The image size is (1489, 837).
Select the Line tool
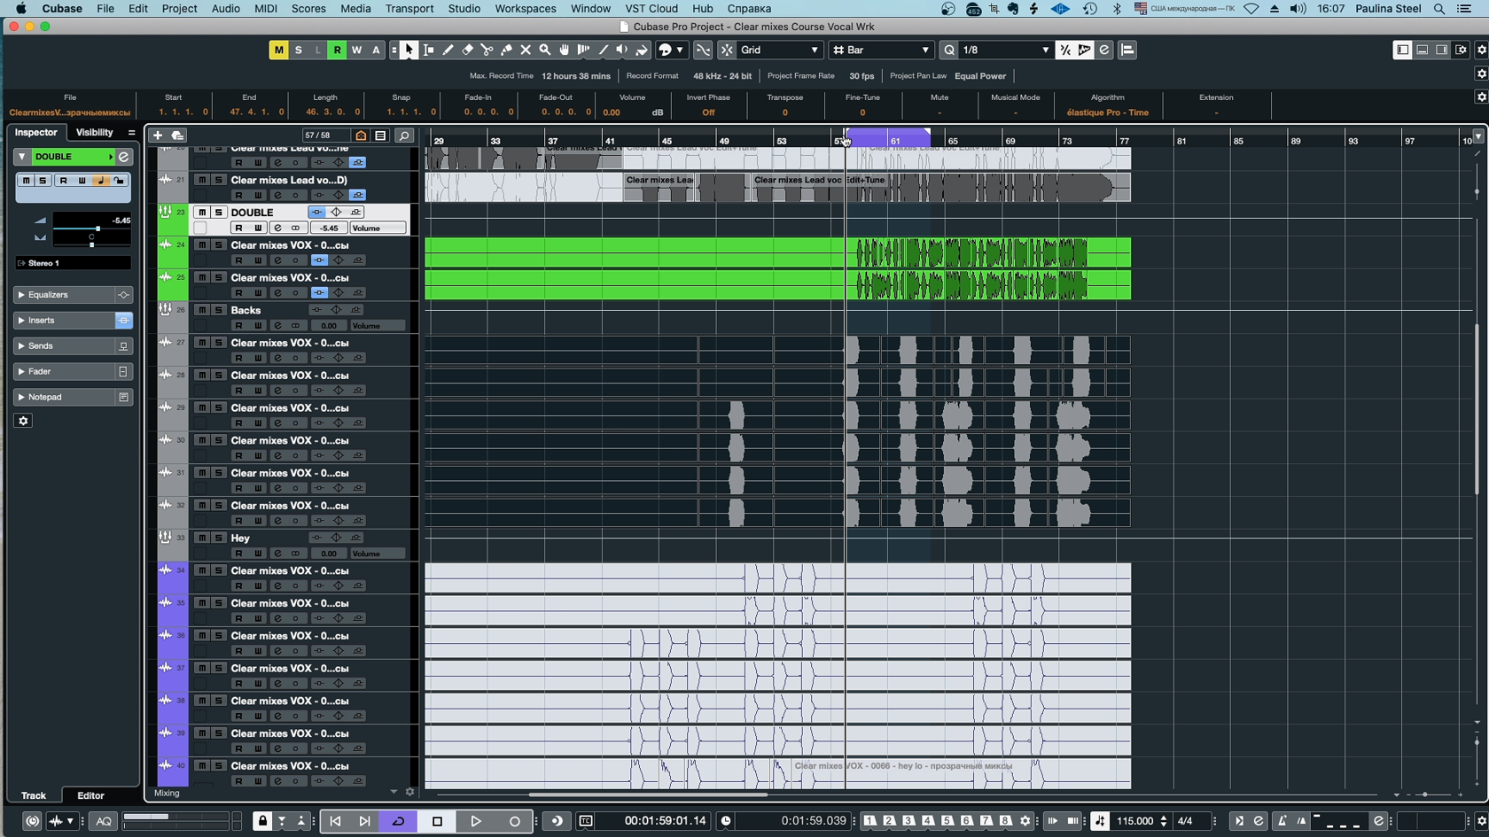(x=603, y=50)
